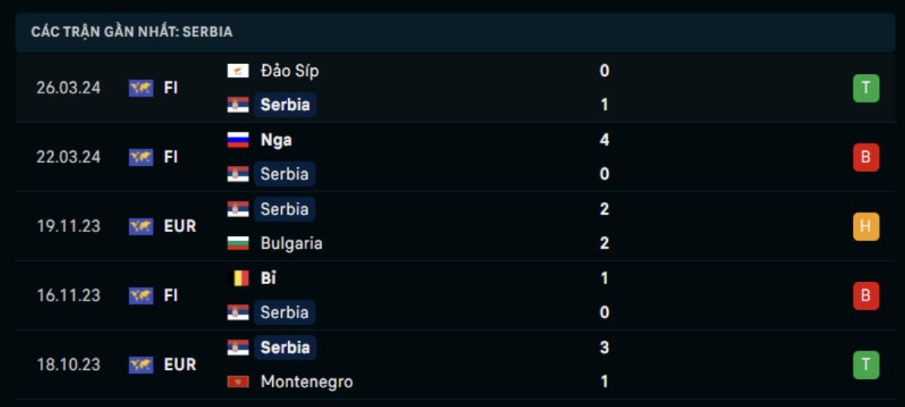The height and width of the screenshot is (407, 905).
Task: Open the Đảo Síp team link
Action: tap(290, 71)
